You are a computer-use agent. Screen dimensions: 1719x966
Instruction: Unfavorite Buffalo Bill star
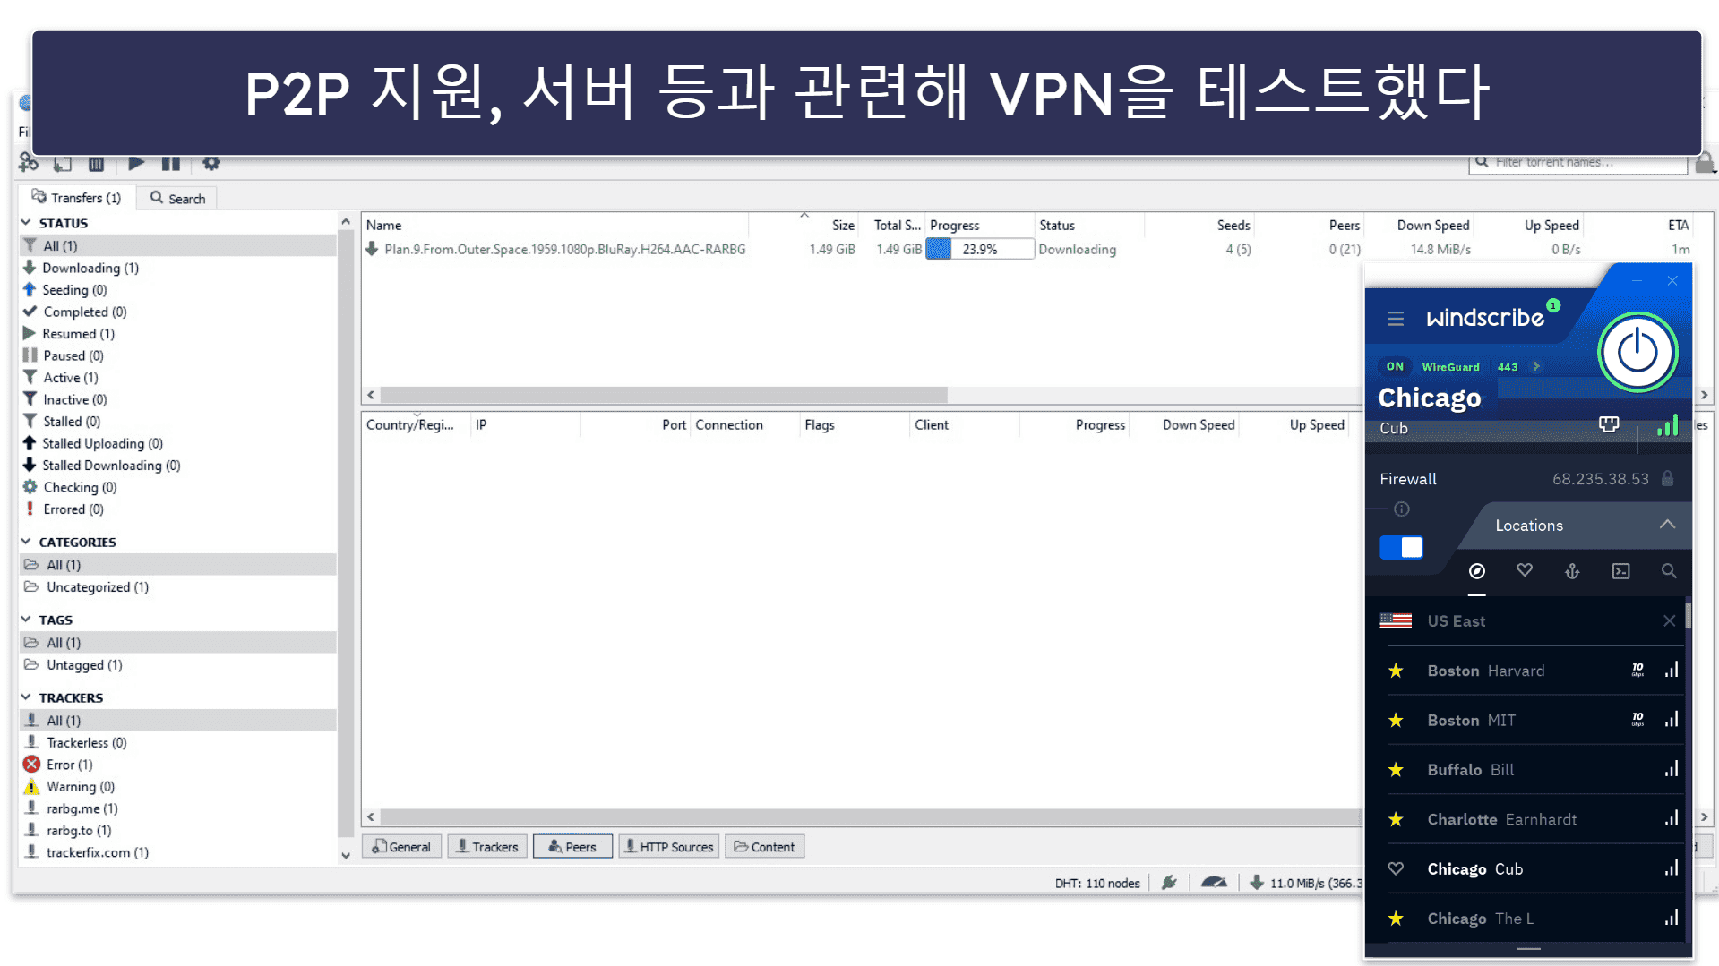click(x=1396, y=770)
